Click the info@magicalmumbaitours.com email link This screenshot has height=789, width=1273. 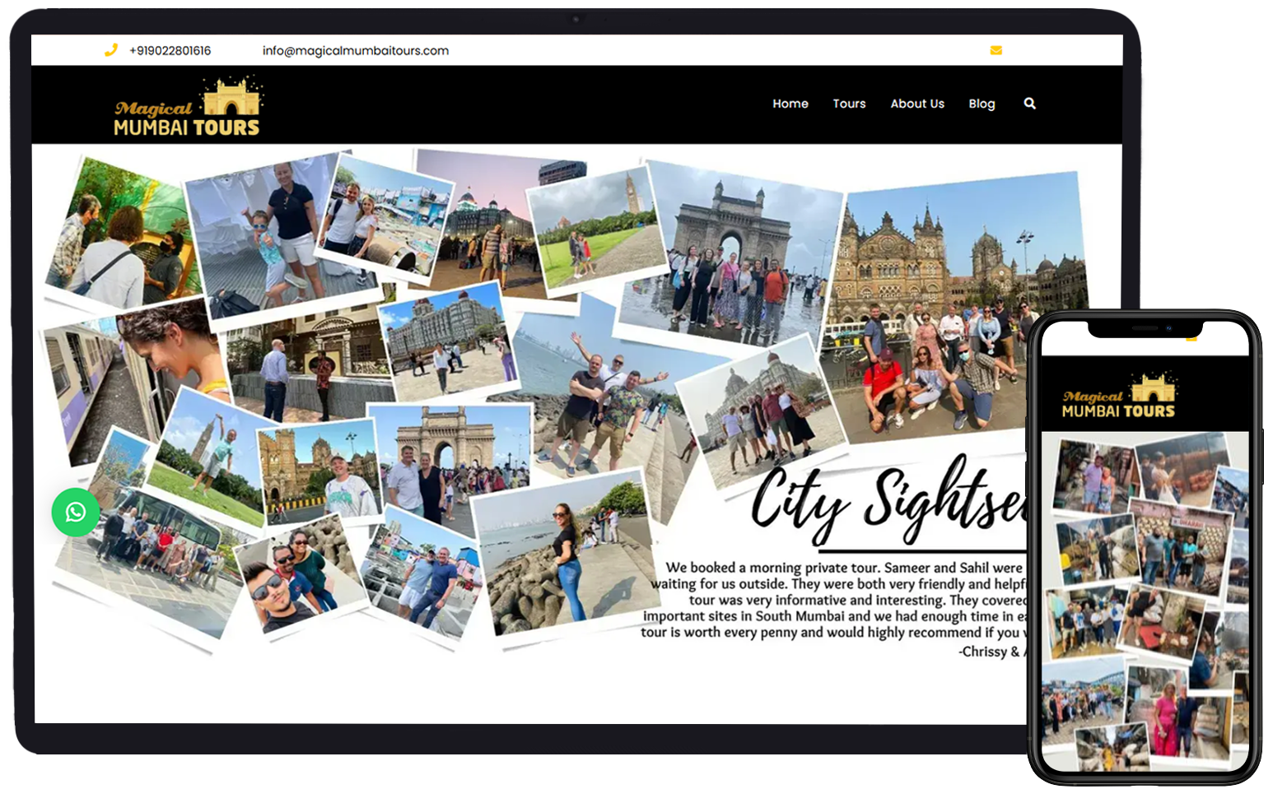[x=355, y=51]
